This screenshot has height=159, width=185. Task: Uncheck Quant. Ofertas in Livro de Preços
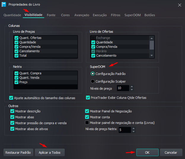pos(16,38)
